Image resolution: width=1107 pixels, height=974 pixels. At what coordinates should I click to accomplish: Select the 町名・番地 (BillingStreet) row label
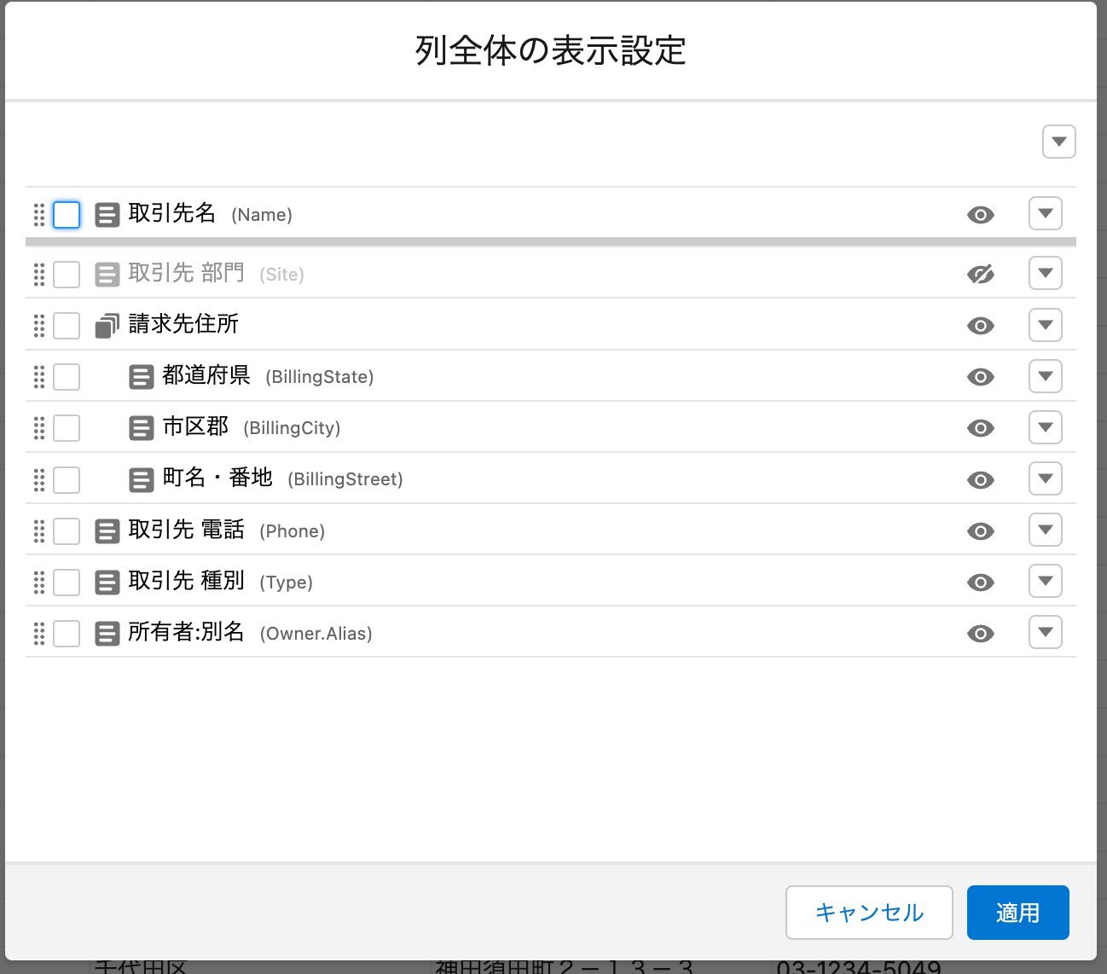(217, 478)
